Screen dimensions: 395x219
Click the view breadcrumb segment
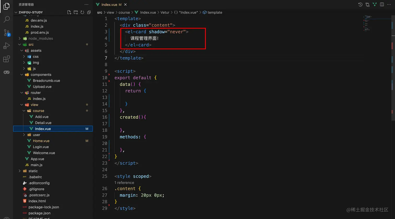pyautogui.click(x=110, y=12)
